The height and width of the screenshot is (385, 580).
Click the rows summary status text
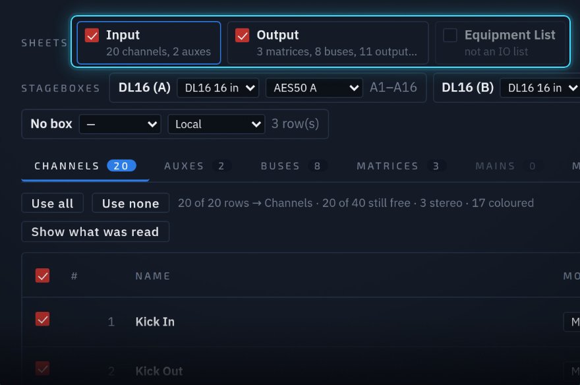tap(356, 203)
